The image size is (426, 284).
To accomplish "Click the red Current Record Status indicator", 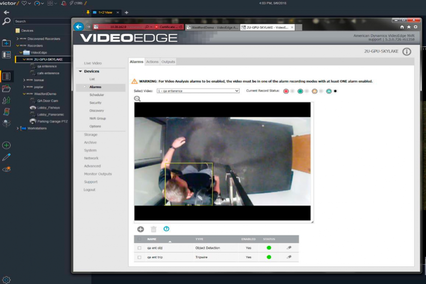I will tap(287, 91).
